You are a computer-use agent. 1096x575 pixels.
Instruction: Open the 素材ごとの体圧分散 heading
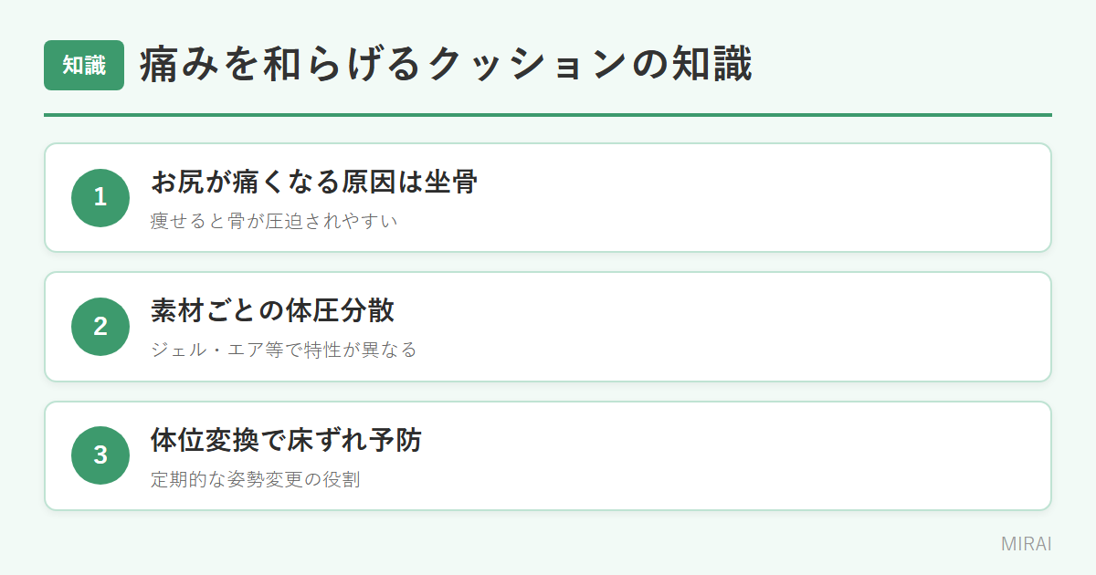point(273,311)
